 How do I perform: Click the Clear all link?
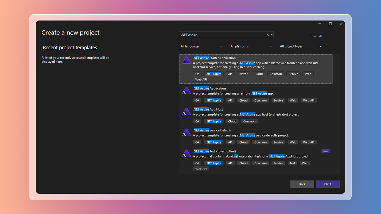point(316,36)
